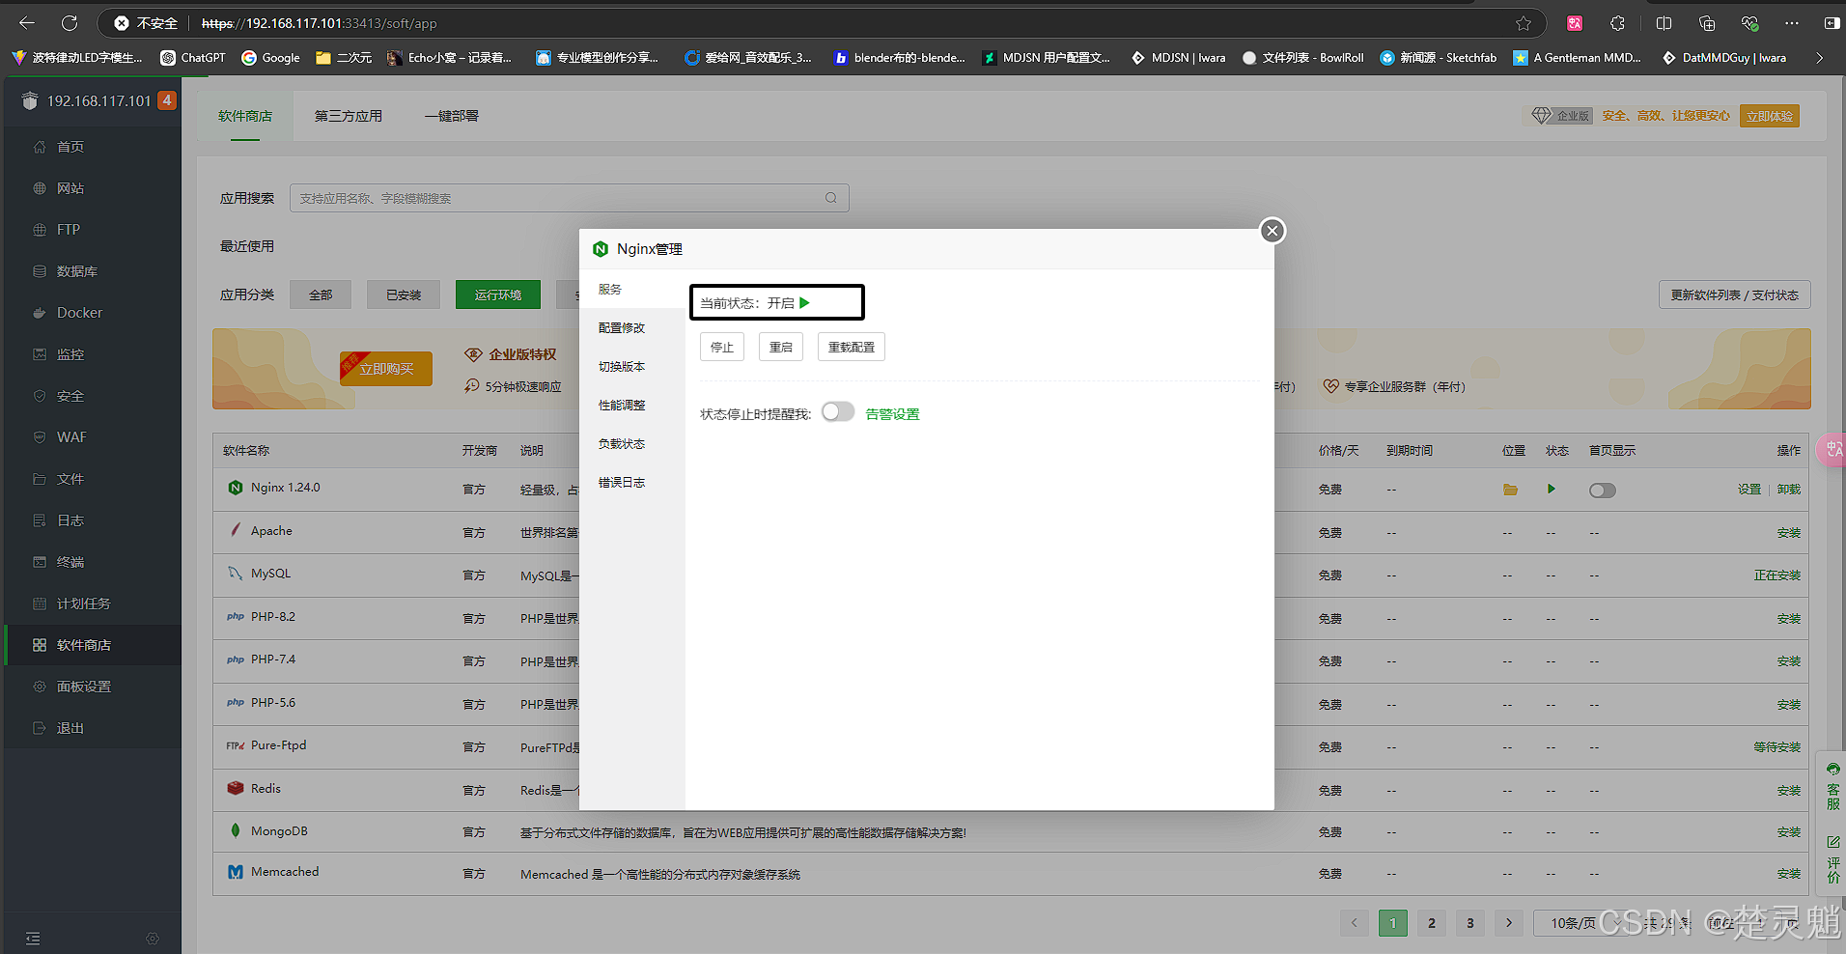
Task: Click the 计划任务 icon in sidebar
Action: click(x=40, y=603)
